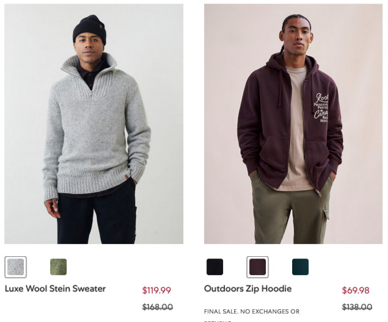Click the burgundy hoodie product photo
The image size is (388, 322).
click(293, 124)
